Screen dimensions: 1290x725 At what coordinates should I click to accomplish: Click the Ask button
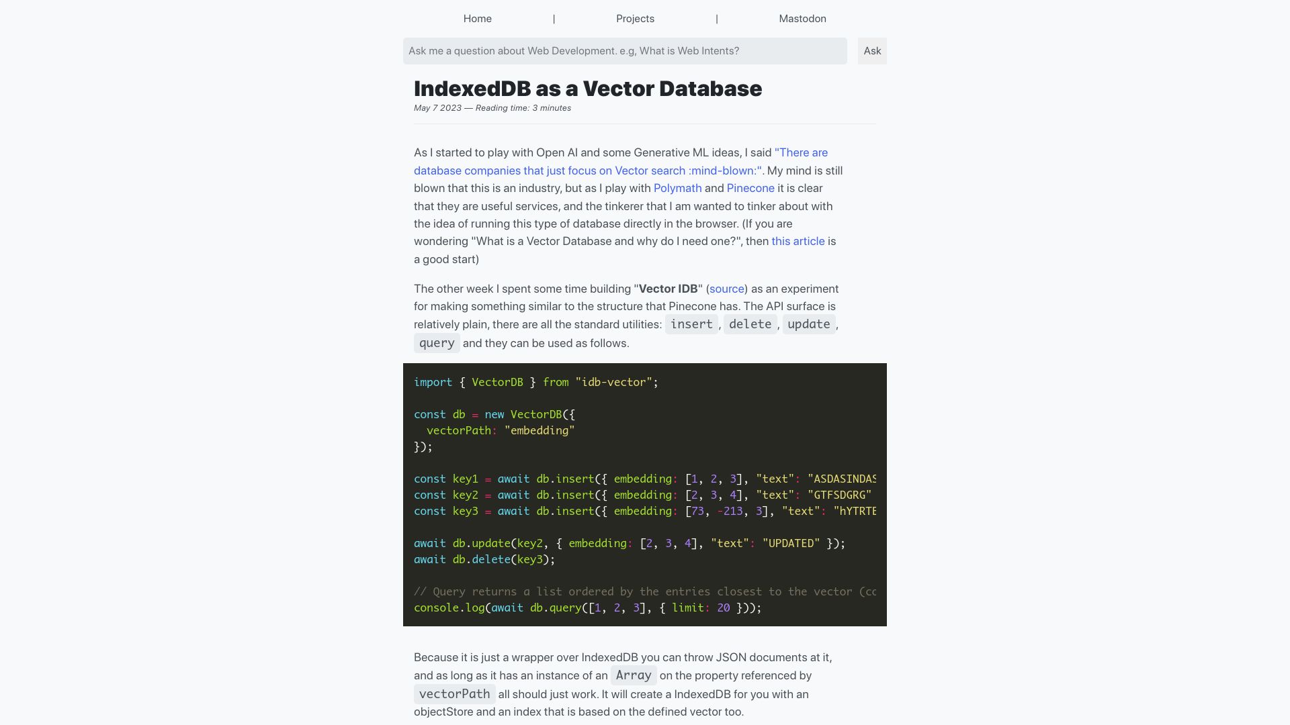click(x=872, y=51)
